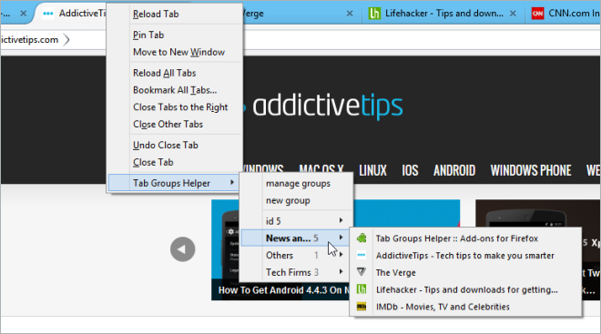Create a new group entry
601x334 pixels.
point(288,200)
